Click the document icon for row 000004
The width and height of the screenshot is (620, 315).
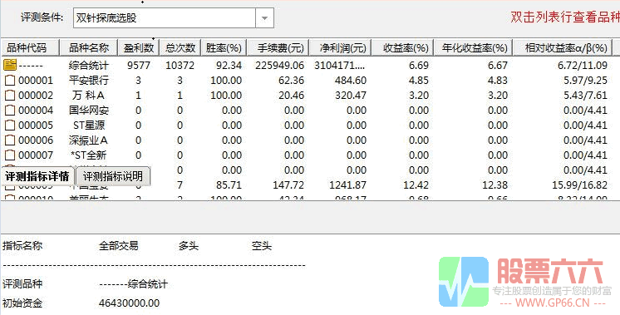point(10,111)
